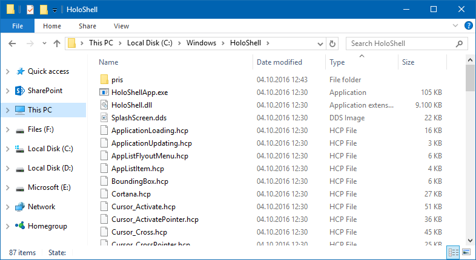
Task: Select the ApplicationLoading.hcp file icon
Action: tap(104, 131)
